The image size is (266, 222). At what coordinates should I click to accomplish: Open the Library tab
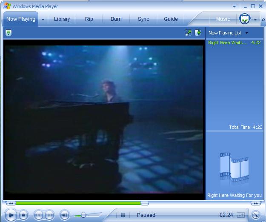(x=62, y=19)
